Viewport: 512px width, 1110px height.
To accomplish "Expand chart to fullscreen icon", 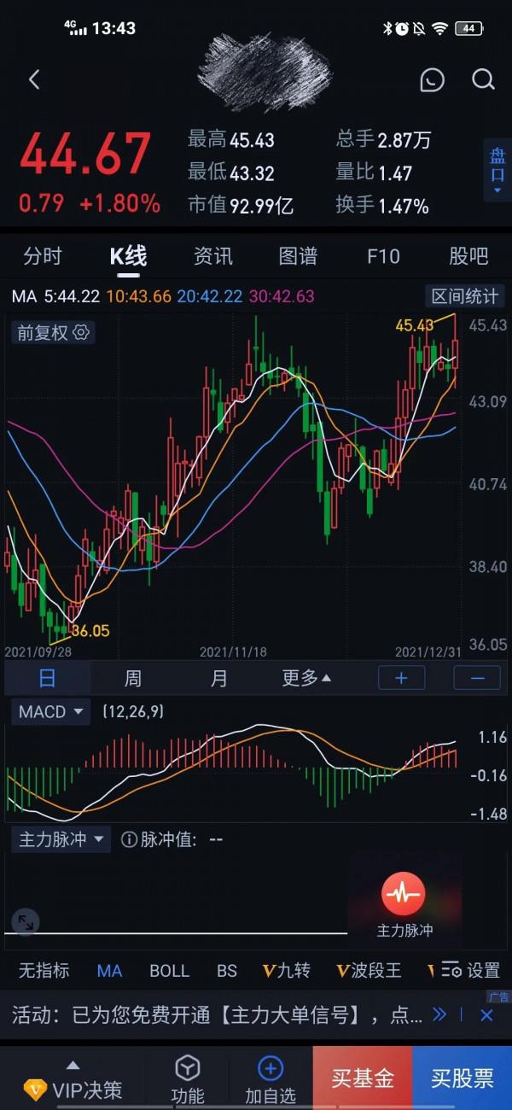I will (x=26, y=921).
